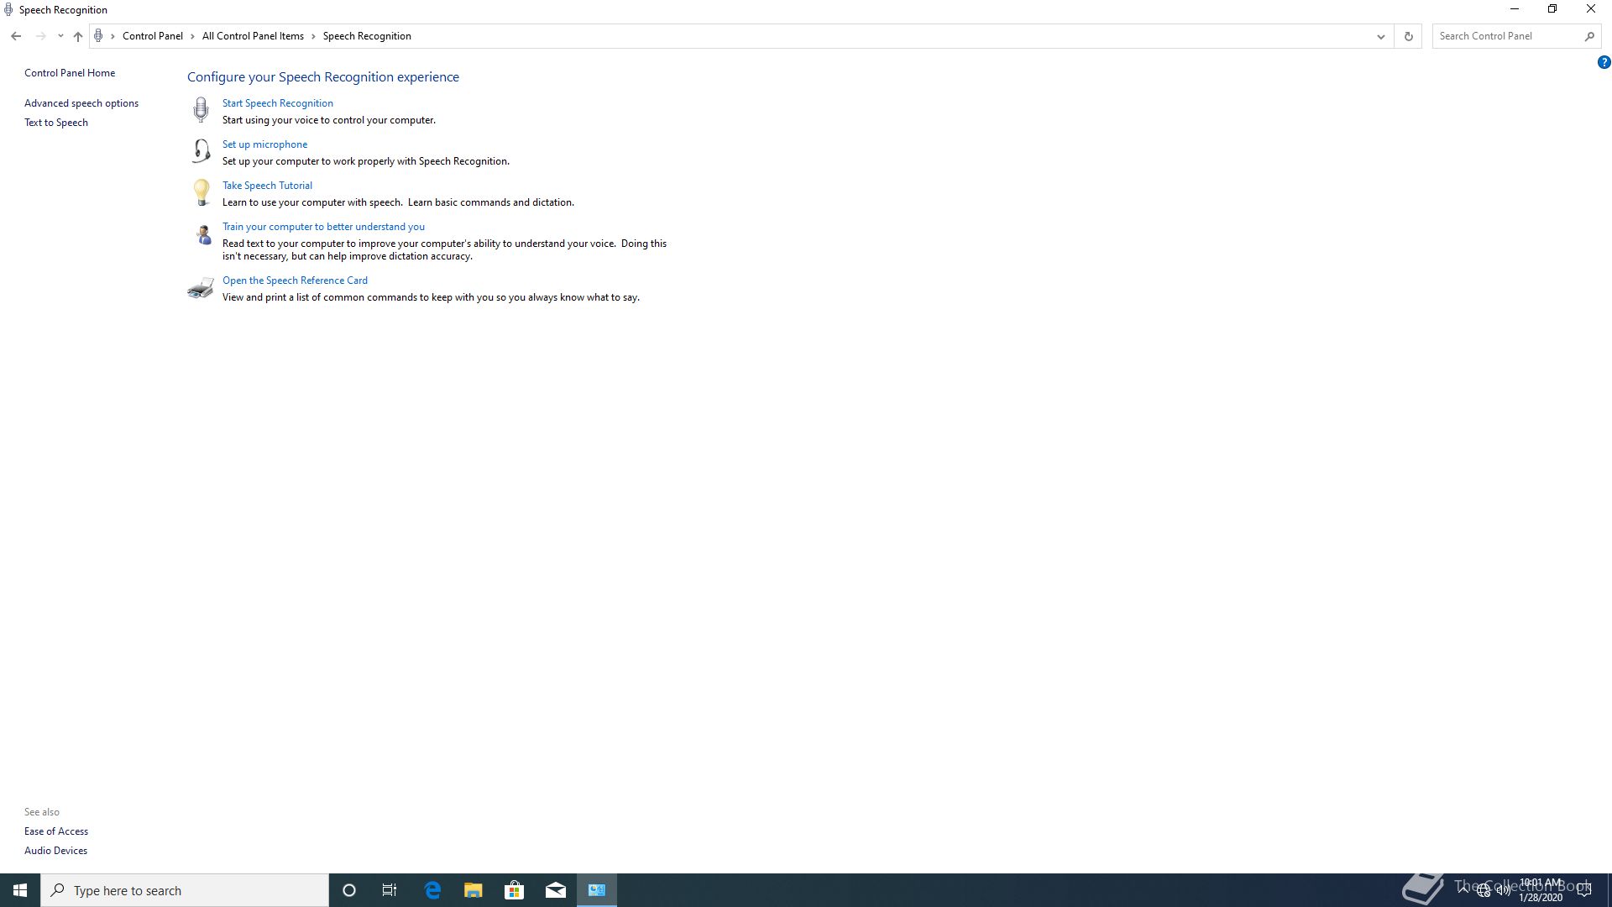Click the Search Control Panel field
Viewport: 1612px width, 907px height.
(1507, 36)
